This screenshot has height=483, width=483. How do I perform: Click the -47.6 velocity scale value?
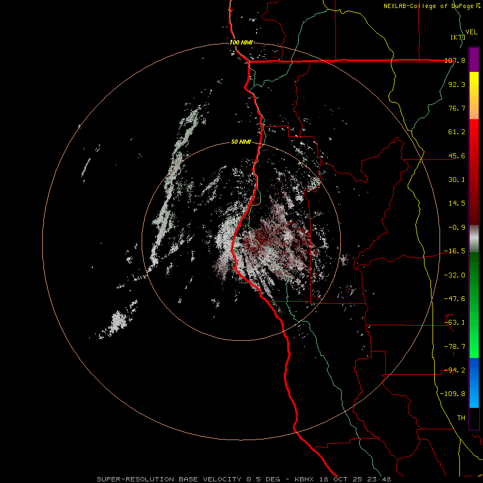point(455,299)
